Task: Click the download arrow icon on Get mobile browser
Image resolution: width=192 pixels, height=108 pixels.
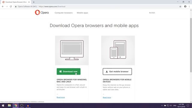Action: pos(107,72)
